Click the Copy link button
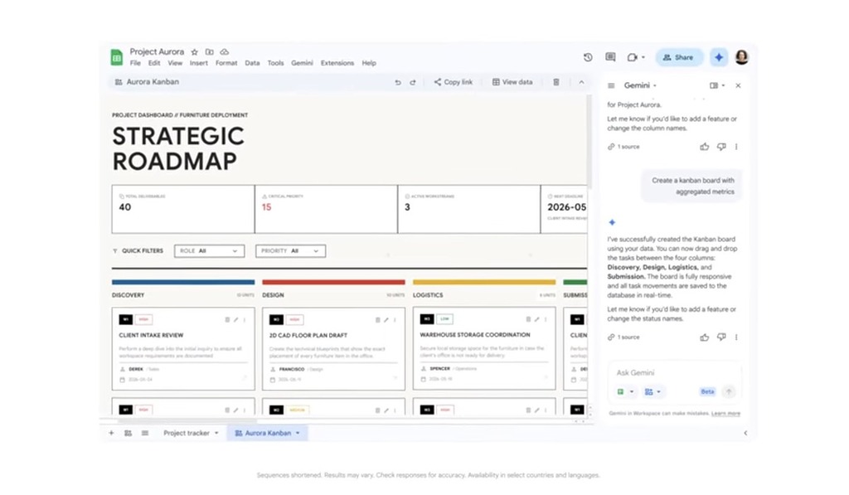Image resolution: width=849 pixels, height=495 pixels. (x=453, y=82)
